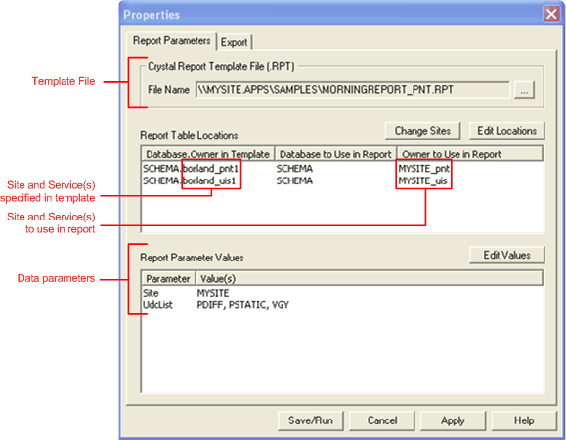Click the Edit Locations button
The image size is (566, 440).
(506, 131)
